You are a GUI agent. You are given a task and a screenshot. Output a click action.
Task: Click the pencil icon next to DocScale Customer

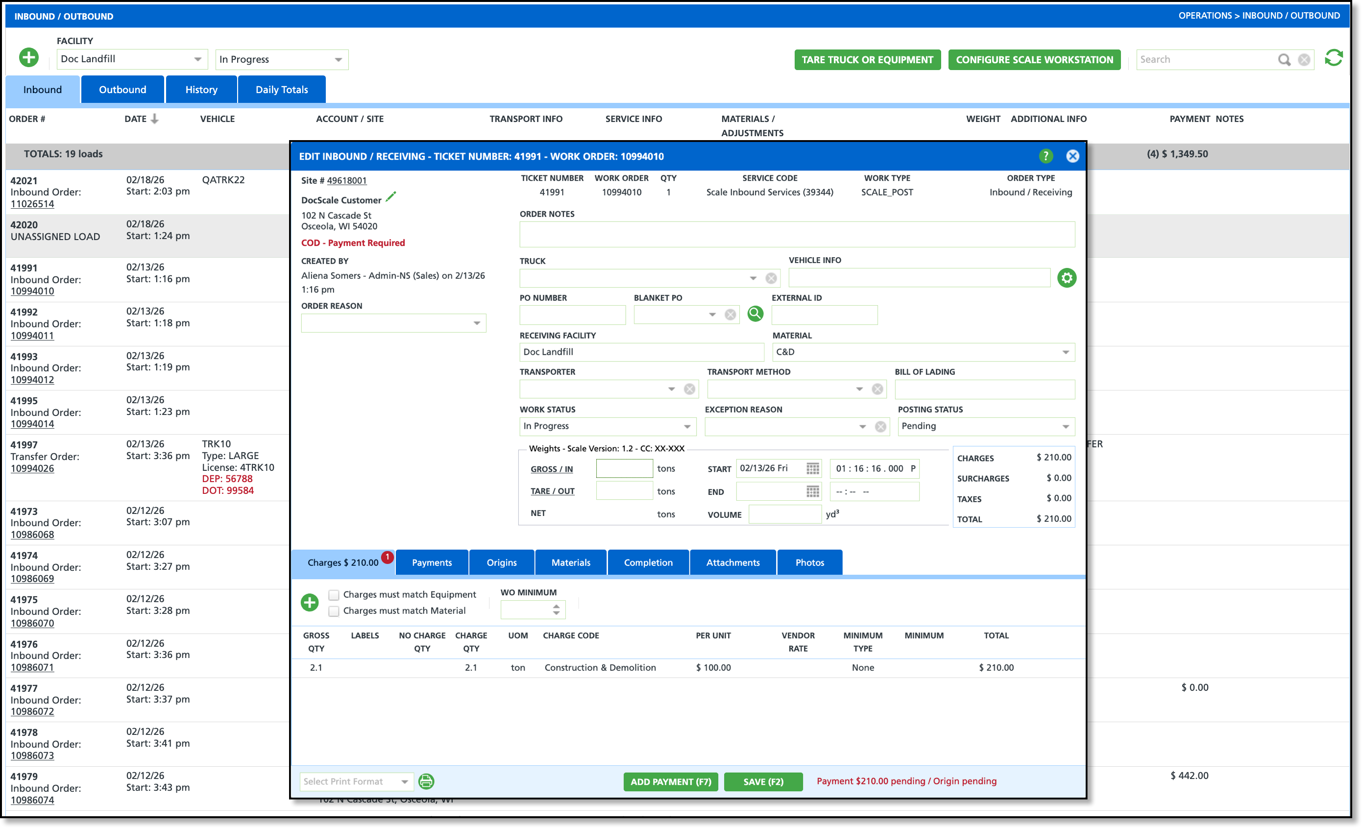point(391,197)
